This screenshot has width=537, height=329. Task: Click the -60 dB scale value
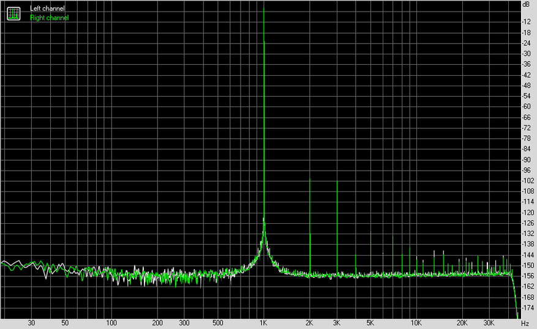[x=527, y=106]
